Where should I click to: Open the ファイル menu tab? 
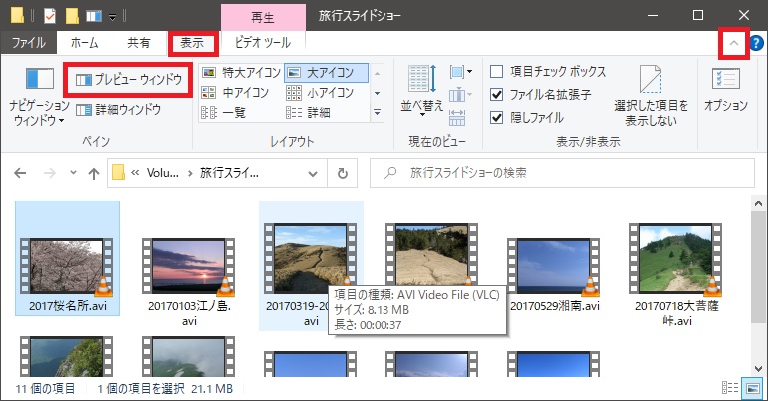28,43
